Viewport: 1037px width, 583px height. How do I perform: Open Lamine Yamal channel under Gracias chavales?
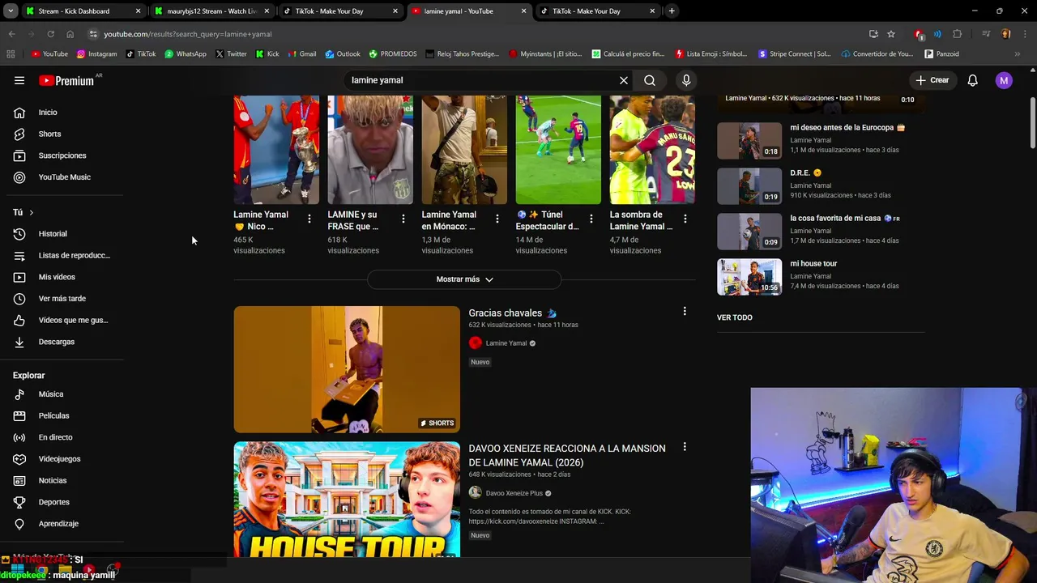click(506, 343)
